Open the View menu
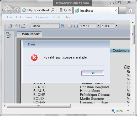 (29, 17)
